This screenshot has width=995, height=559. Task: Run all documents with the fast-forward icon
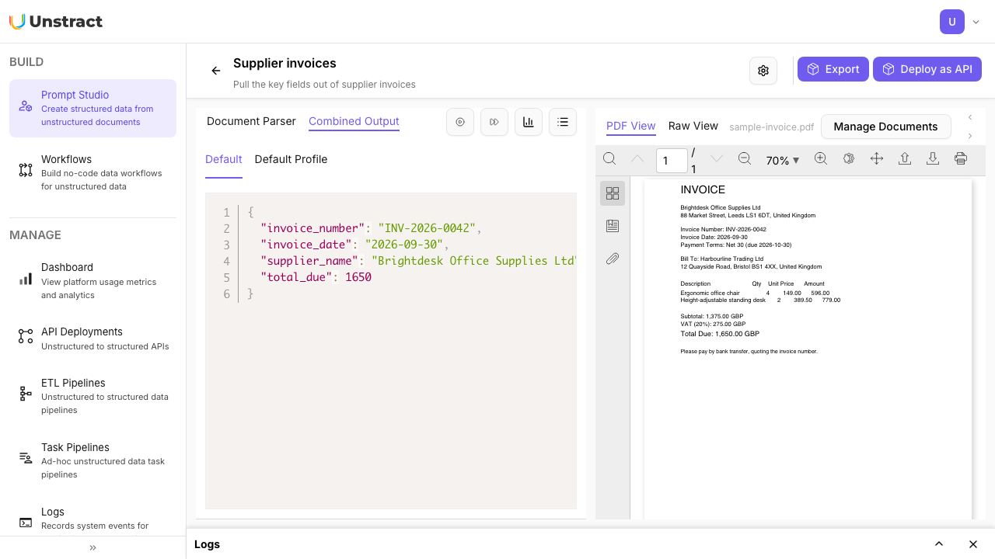coord(494,122)
